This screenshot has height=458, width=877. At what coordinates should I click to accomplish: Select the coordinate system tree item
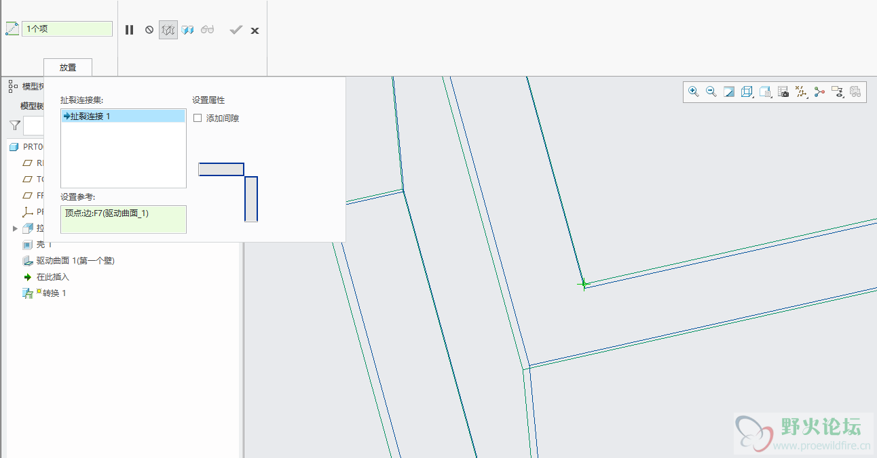(33, 212)
